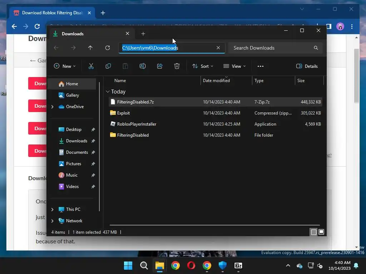366x274 pixels.
Task: Switch to large thumbnails view layout icon
Action: (321, 232)
